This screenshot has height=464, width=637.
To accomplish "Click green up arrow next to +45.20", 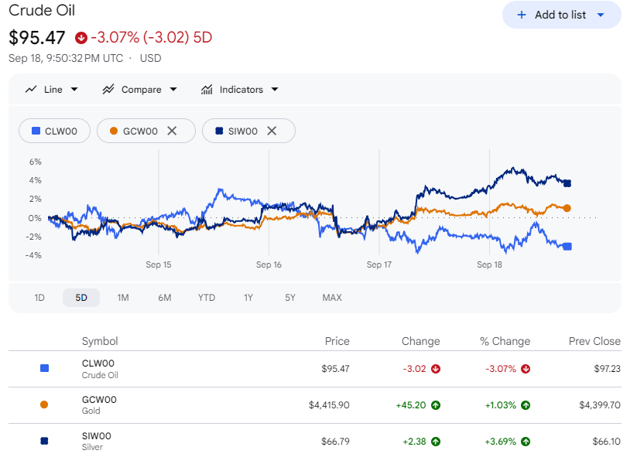I will coord(436,405).
